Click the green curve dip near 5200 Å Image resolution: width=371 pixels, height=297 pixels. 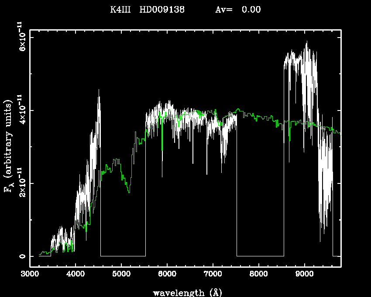(129, 191)
